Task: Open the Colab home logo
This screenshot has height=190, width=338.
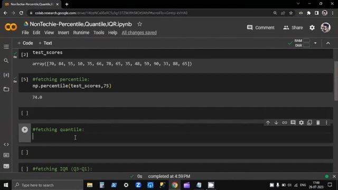Action: pos(11,27)
